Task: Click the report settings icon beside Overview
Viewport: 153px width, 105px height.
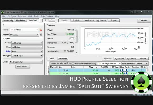Action: (x=41, y=35)
